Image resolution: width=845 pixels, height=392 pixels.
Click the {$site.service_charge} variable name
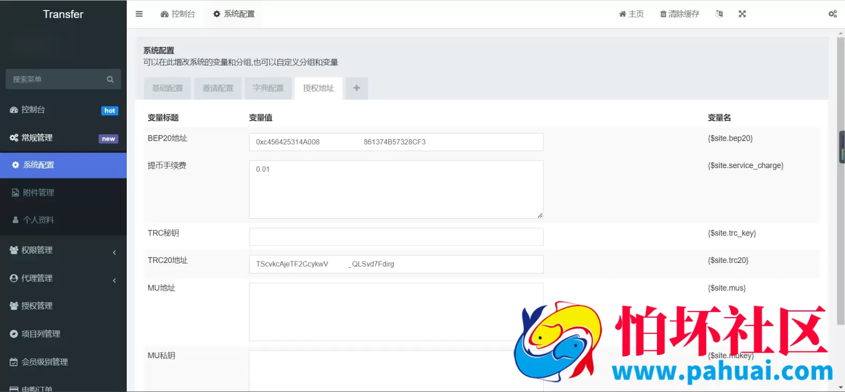[746, 165]
